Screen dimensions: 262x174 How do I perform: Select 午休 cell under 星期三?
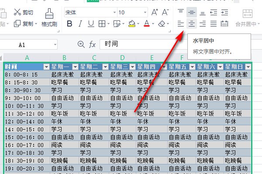(x=122, y=121)
